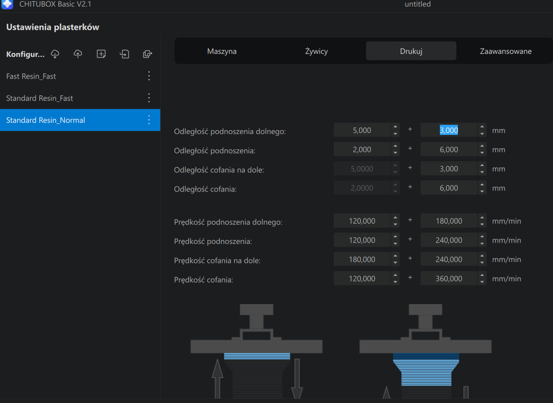Click the Prędkość cofania na dole label

click(217, 261)
